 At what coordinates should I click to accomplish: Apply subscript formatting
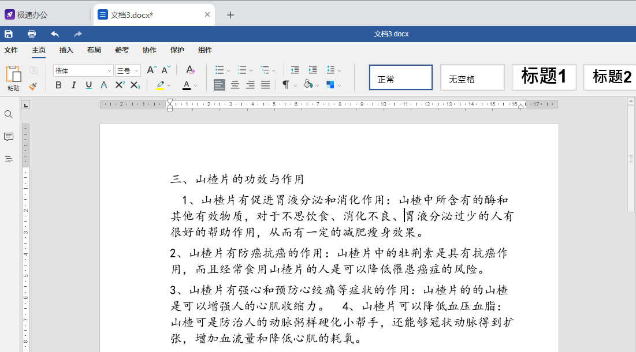135,85
